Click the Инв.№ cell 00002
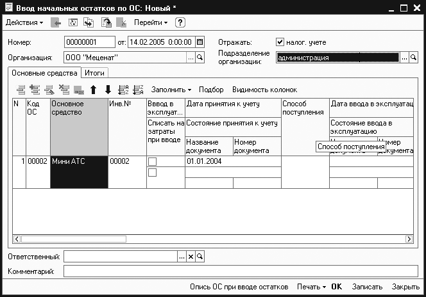This screenshot has width=426, height=297. [127, 172]
